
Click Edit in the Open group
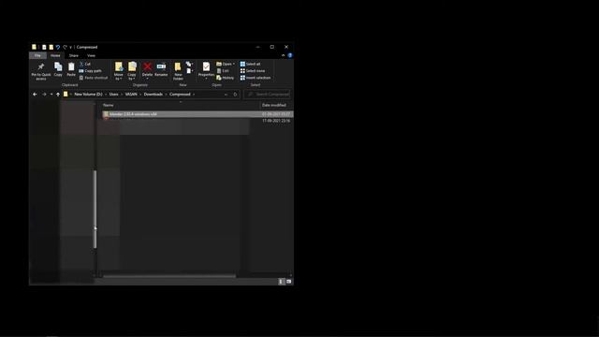[223, 71]
